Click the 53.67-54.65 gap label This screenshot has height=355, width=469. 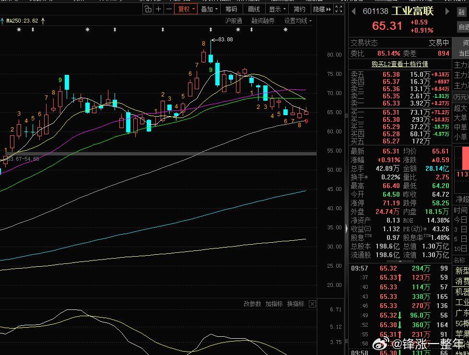point(23,159)
